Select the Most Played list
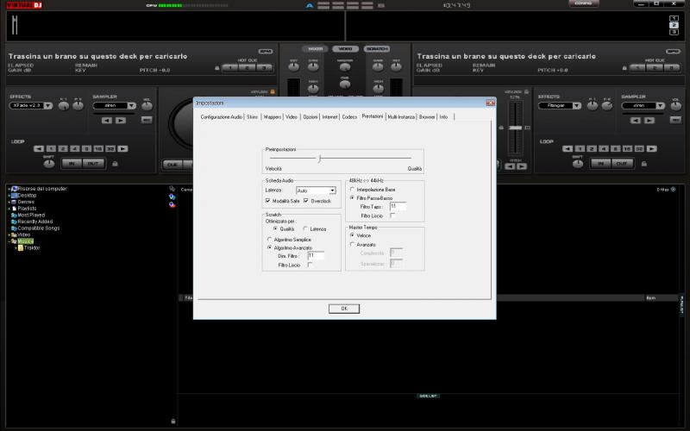The width and height of the screenshot is (690, 431). [31, 215]
